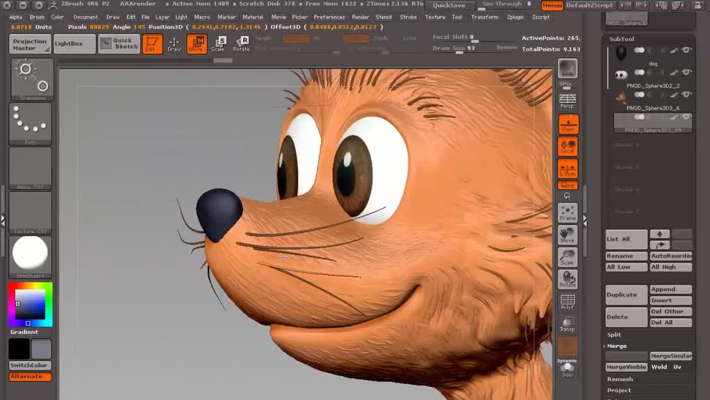Click the All High button
Image resolution: width=710 pixels, height=400 pixels.
pos(671,267)
